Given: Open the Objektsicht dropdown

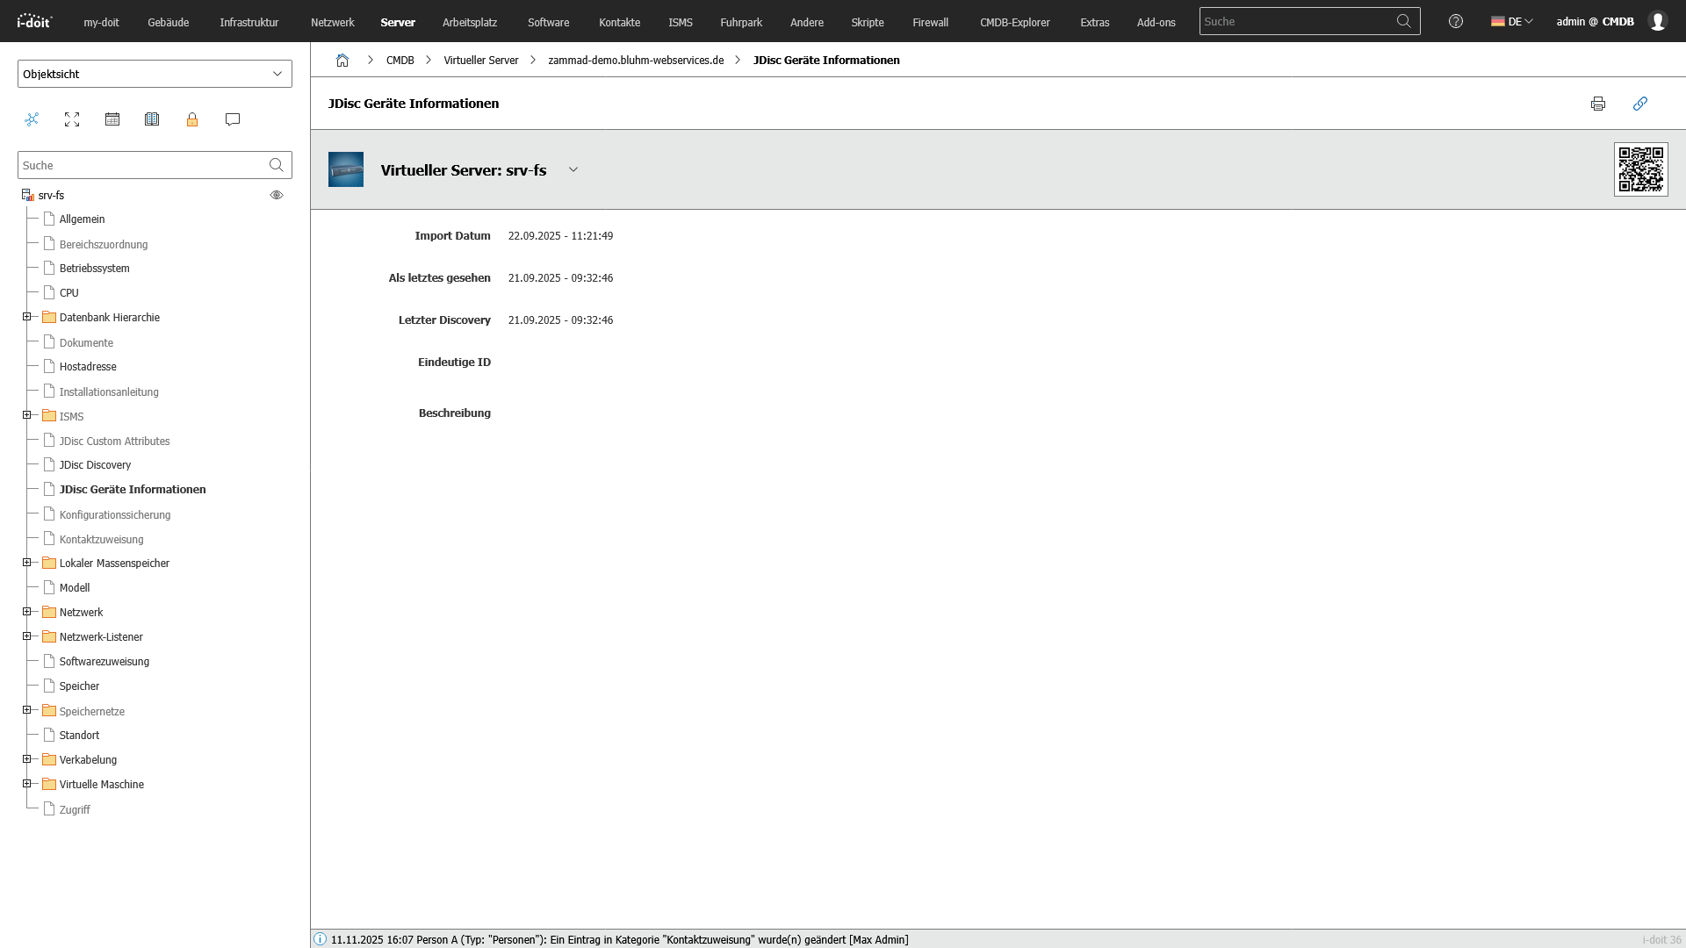Looking at the screenshot, I should [155, 74].
